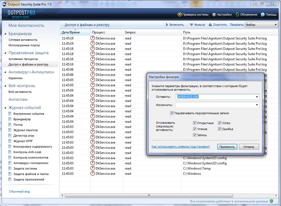The width and height of the screenshot is (281, 206).
Task: Click the document icon beside Контроль компонентов
Action: point(10,157)
